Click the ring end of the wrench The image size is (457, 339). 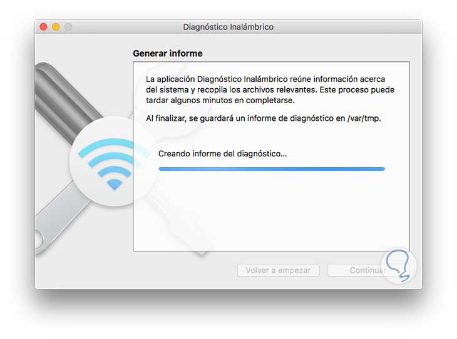pyautogui.click(x=38, y=240)
